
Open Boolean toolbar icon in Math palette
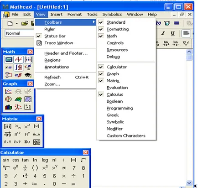pos(28,67)
